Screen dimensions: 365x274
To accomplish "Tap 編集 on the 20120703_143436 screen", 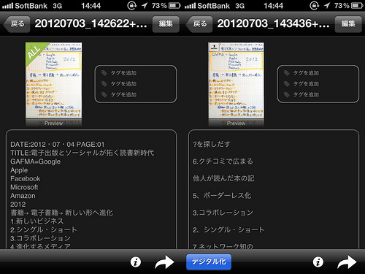I will coord(348,24).
